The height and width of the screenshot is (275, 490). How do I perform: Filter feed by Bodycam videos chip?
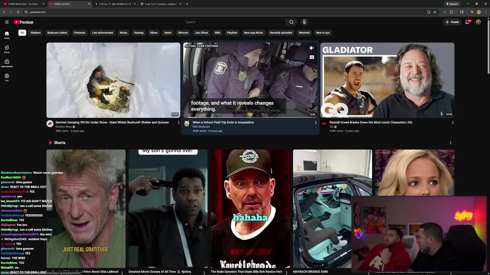[57, 32]
